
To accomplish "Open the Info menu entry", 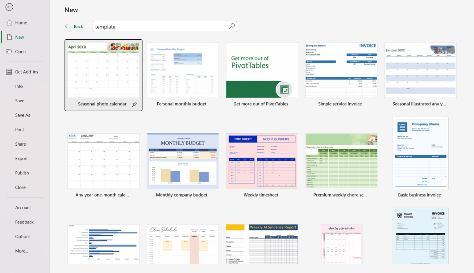I will 19,86.
